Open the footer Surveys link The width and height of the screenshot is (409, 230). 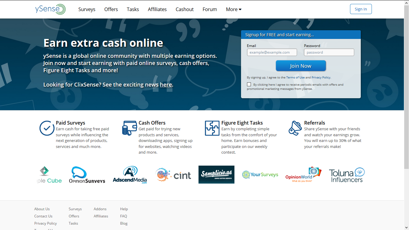coord(75,209)
